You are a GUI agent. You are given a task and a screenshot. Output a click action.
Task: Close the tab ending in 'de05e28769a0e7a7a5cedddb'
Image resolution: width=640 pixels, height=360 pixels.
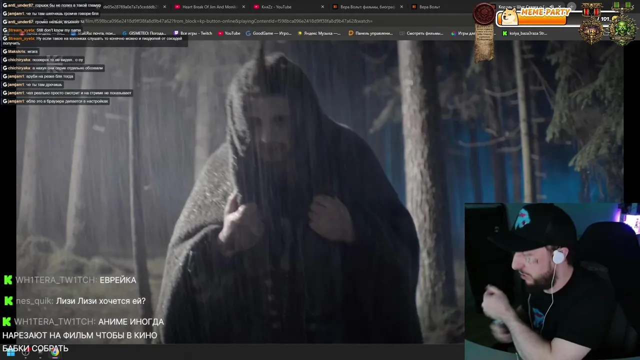pos(164,7)
